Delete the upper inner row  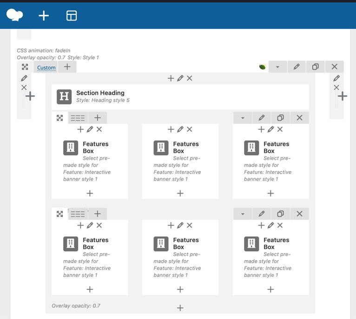299,118
